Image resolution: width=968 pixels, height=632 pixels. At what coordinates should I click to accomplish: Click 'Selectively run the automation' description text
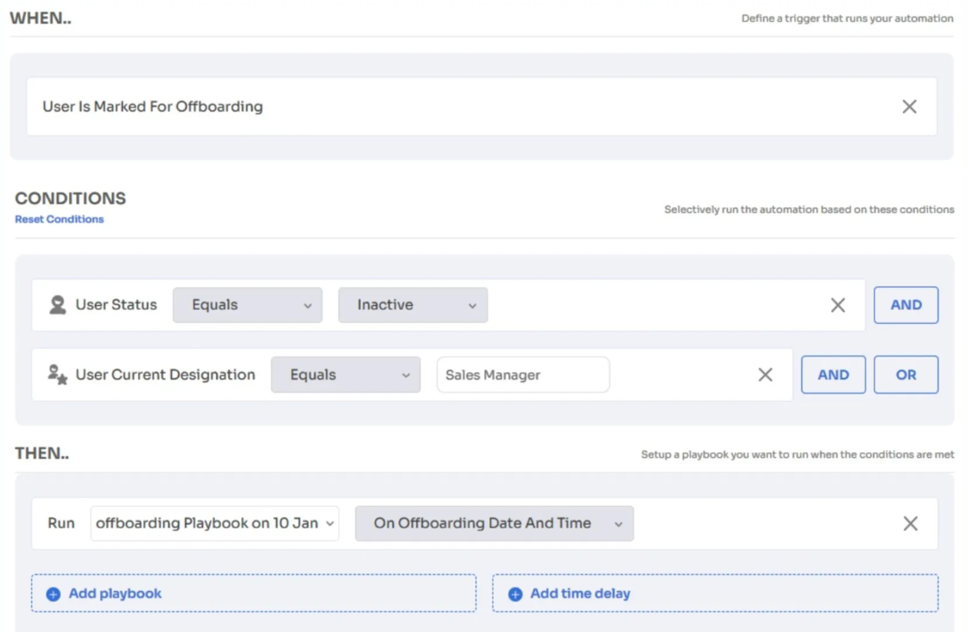point(809,209)
